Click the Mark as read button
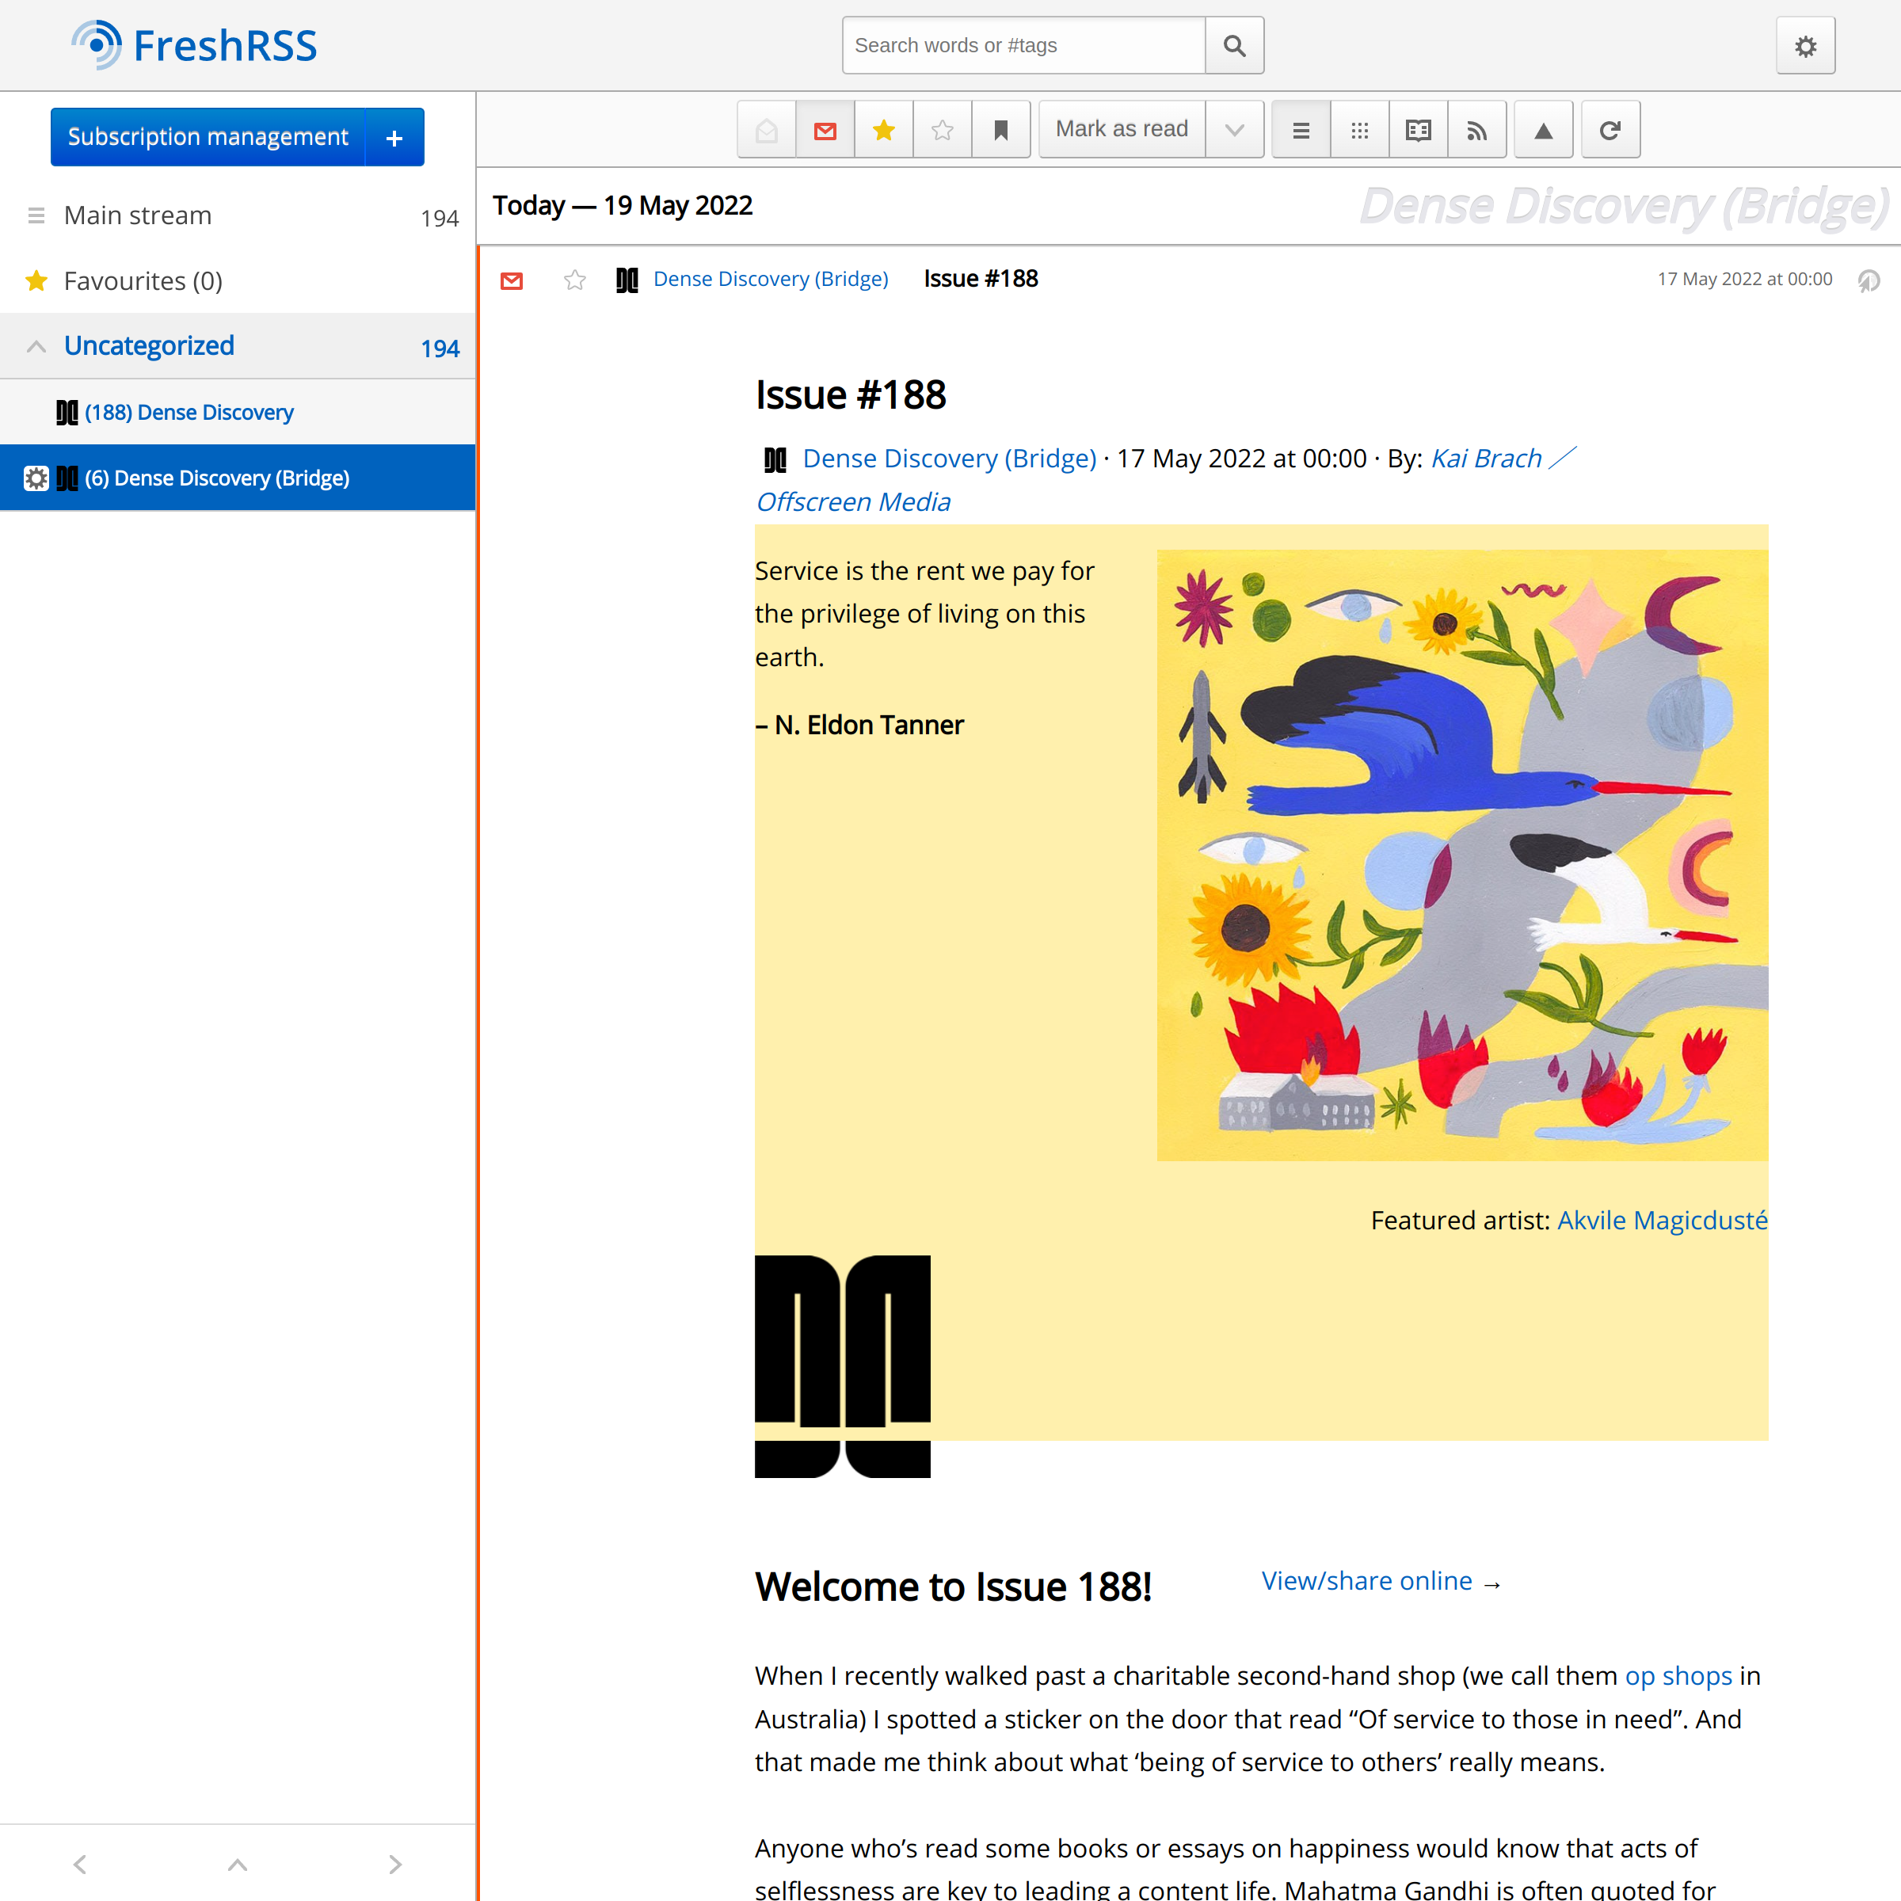 (x=1122, y=129)
